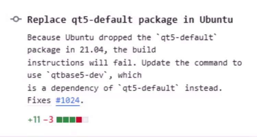Click the "21.04" version number
The image size is (257, 137).
coord(91,50)
